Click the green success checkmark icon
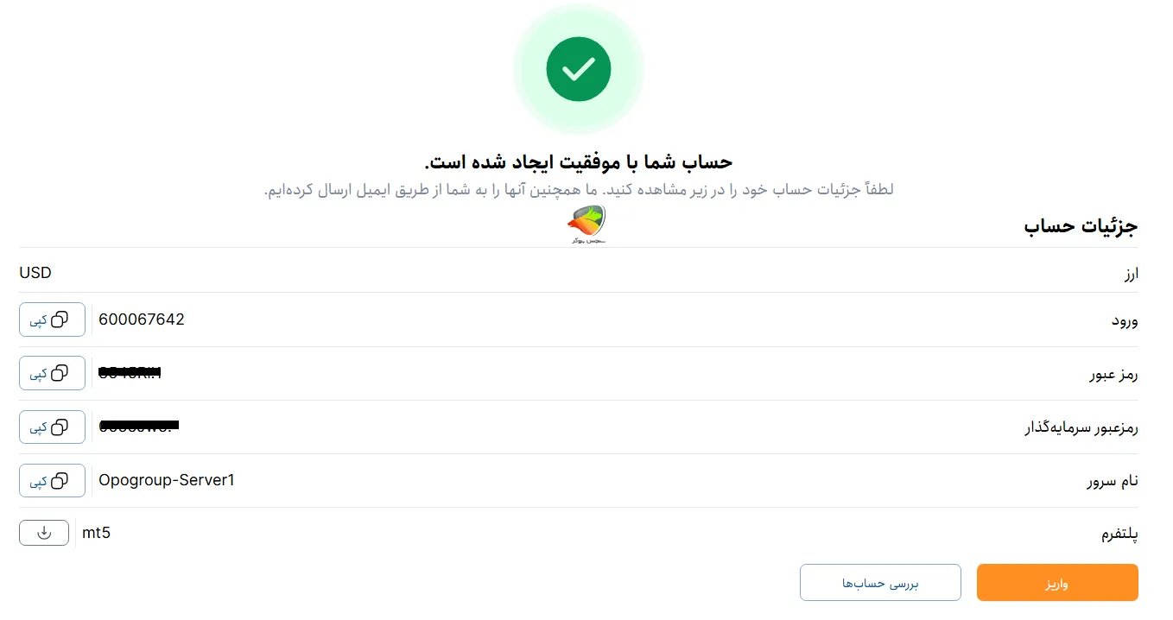The width and height of the screenshot is (1173, 620). click(579, 69)
